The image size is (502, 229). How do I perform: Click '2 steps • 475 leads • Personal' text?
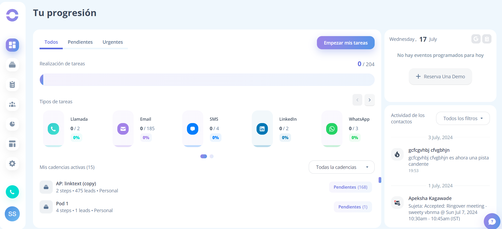pos(87,191)
